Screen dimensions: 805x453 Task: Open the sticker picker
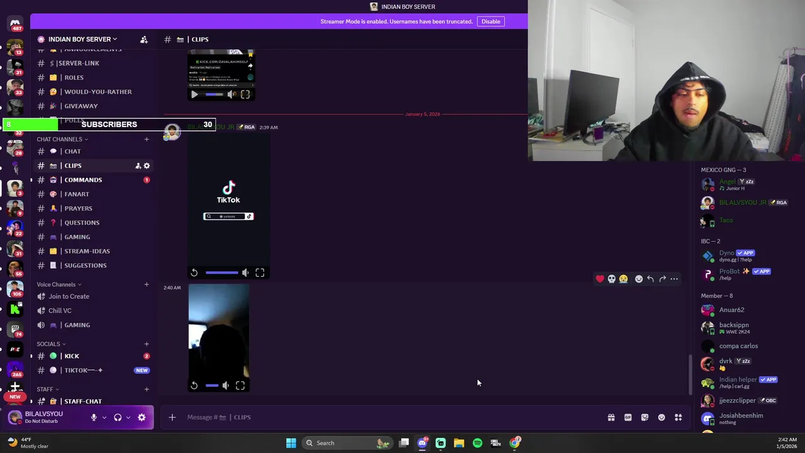645,417
